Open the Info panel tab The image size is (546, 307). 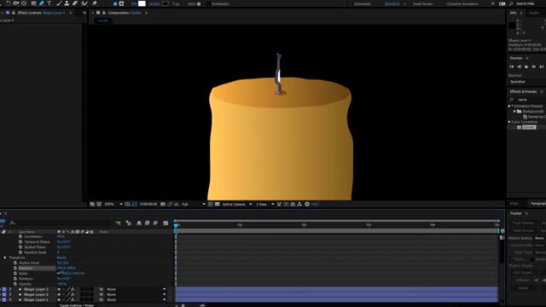(514, 13)
